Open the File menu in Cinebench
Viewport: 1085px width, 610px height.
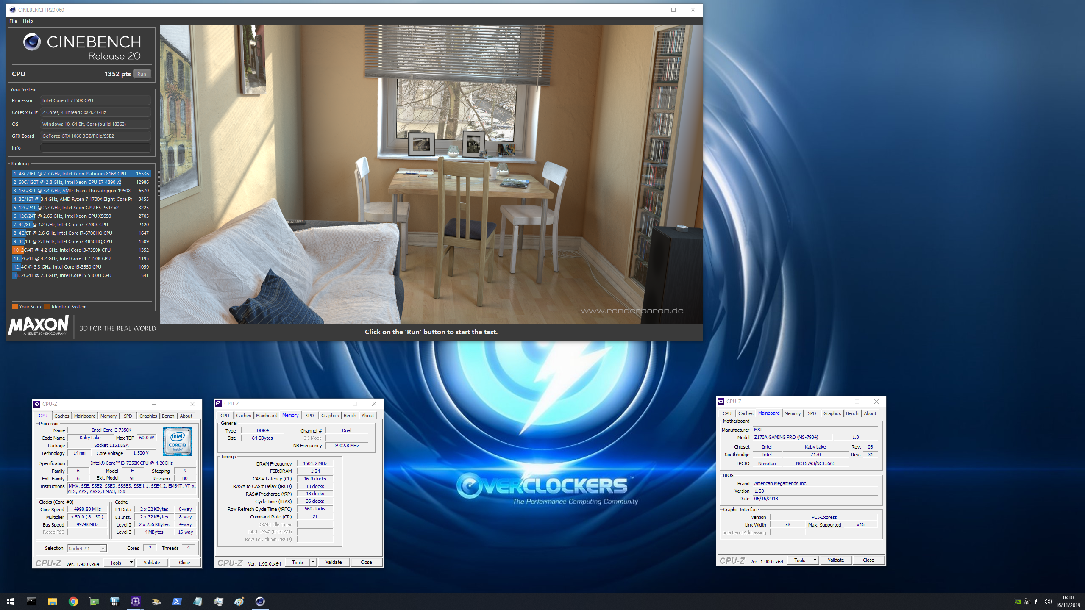pos(13,21)
